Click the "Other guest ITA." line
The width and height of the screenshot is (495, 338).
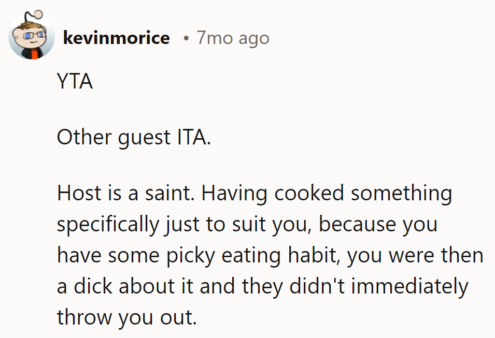point(134,137)
